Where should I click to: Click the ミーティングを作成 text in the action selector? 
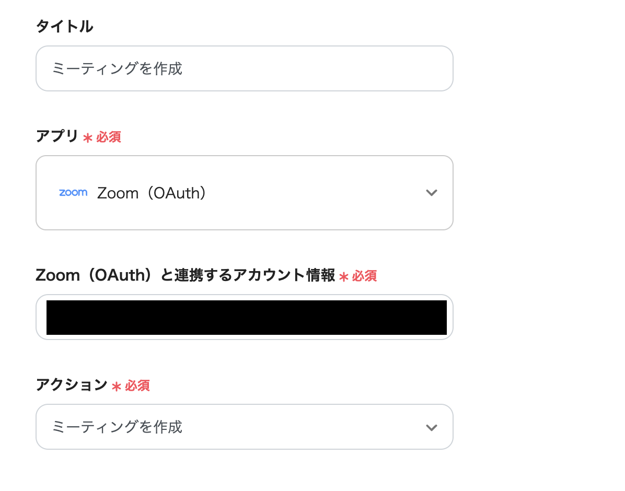(x=117, y=427)
